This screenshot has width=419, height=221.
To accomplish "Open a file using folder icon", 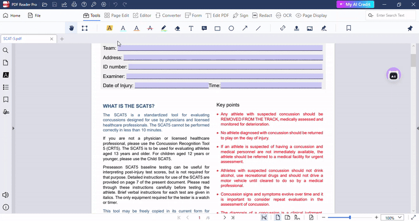I will [45, 5].
